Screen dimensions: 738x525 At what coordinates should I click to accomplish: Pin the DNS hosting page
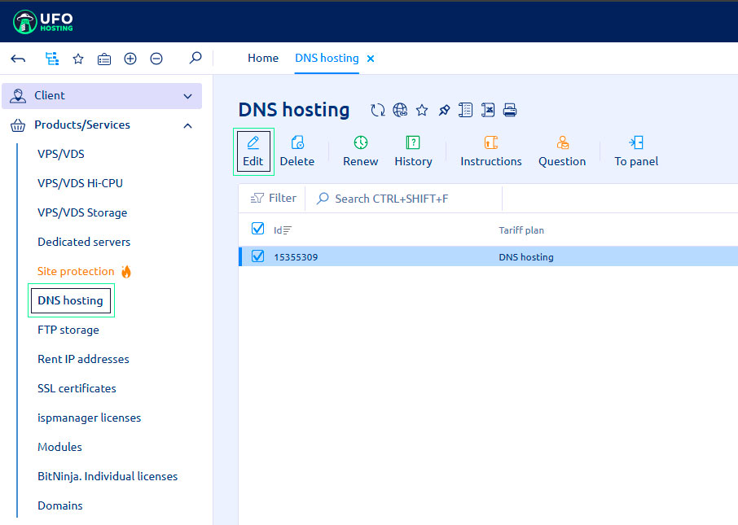click(x=444, y=110)
